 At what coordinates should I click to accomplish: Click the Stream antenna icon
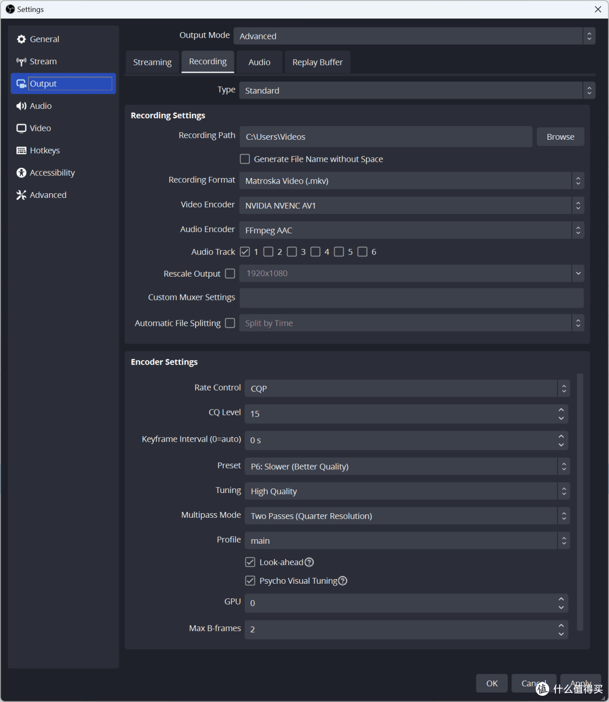click(21, 61)
